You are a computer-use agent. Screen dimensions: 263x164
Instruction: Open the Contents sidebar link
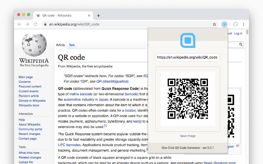(25, 82)
